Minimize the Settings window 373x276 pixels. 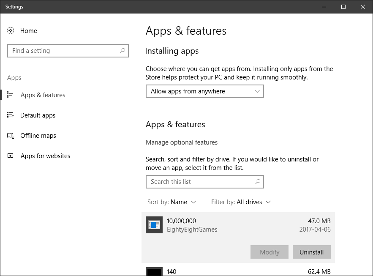(x=324, y=7)
